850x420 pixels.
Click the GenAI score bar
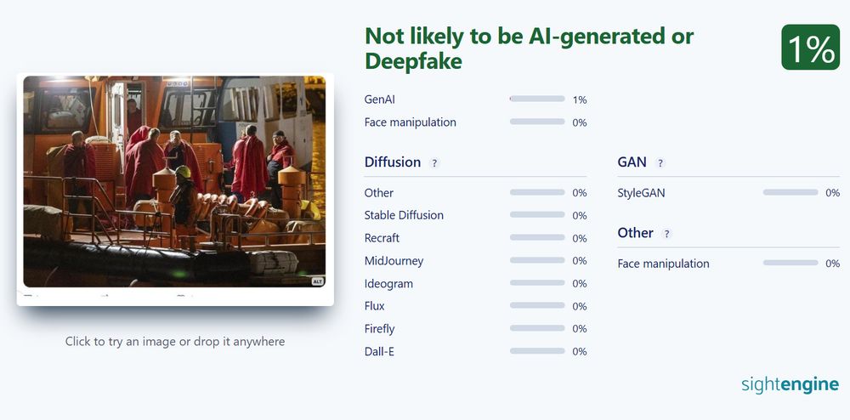point(537,99)
